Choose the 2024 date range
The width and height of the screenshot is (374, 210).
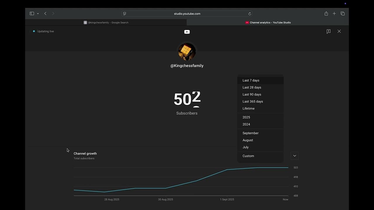tap(260, 124)
